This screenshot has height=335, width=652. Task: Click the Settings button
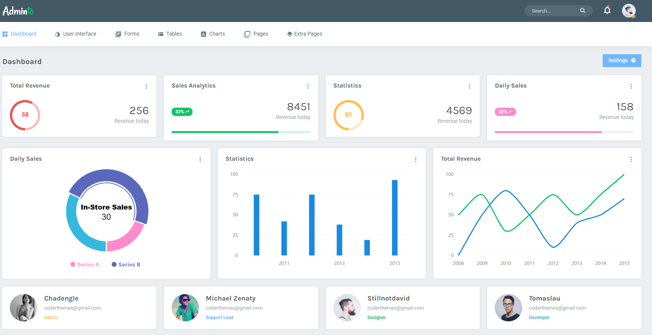622,61
